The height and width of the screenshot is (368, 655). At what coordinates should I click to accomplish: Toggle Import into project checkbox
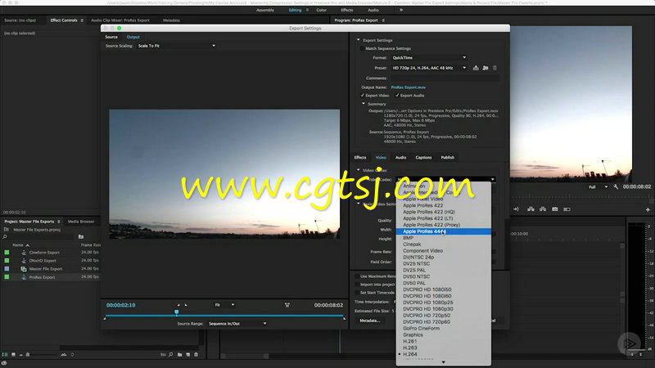357,285
